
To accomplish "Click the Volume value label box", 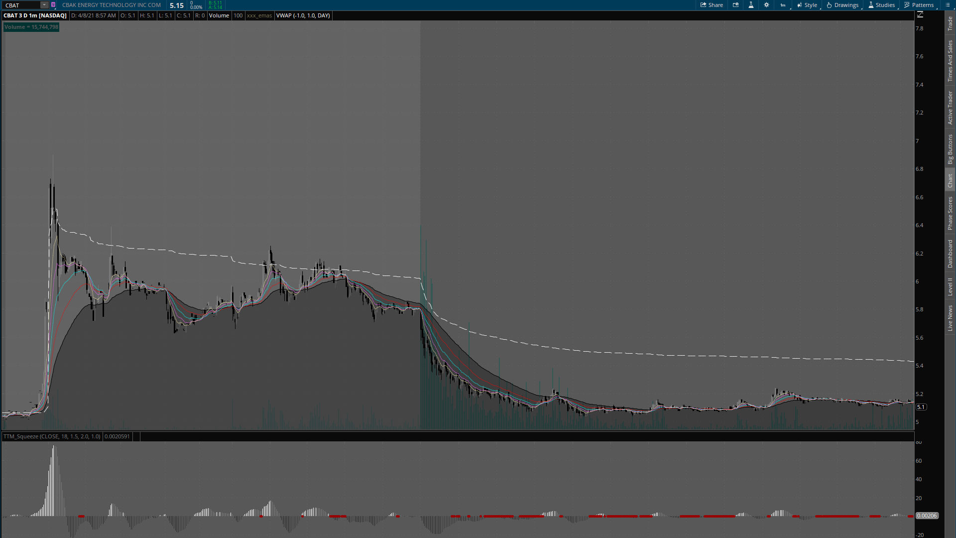I will [x=31, y=27].
